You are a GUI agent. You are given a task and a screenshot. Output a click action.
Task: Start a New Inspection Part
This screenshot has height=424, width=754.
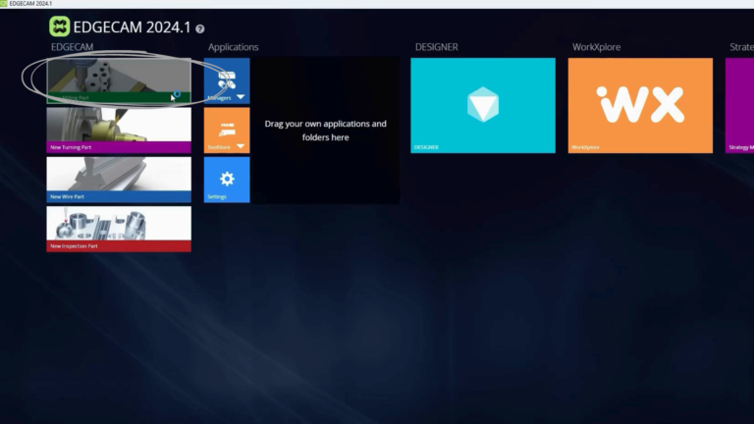pos(118,228)
